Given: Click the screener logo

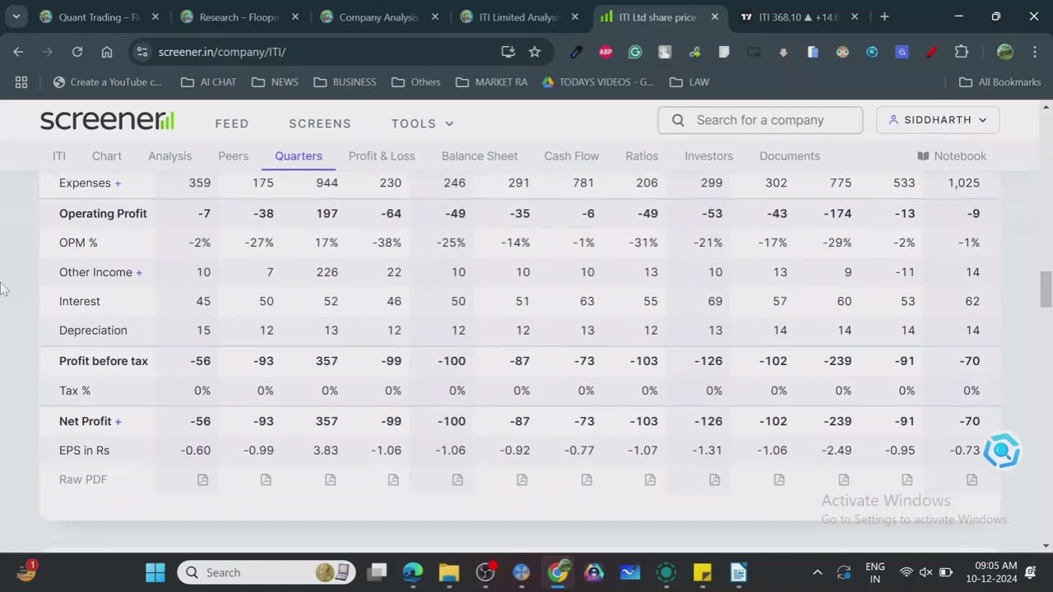Looking at the screenshot, I should 107,120.
